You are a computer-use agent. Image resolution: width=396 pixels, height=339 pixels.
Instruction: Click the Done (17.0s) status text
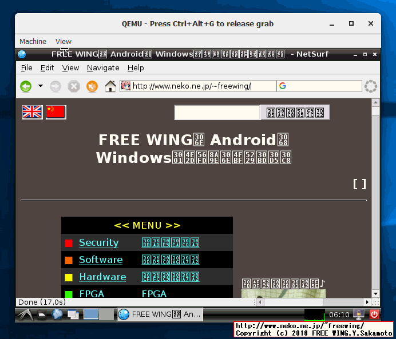42,302
